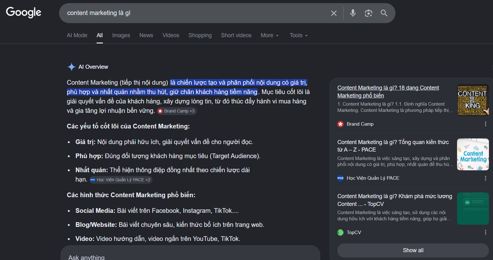
Task: Open the TopCV favicon in sidebar
Action: click(340, 232)
